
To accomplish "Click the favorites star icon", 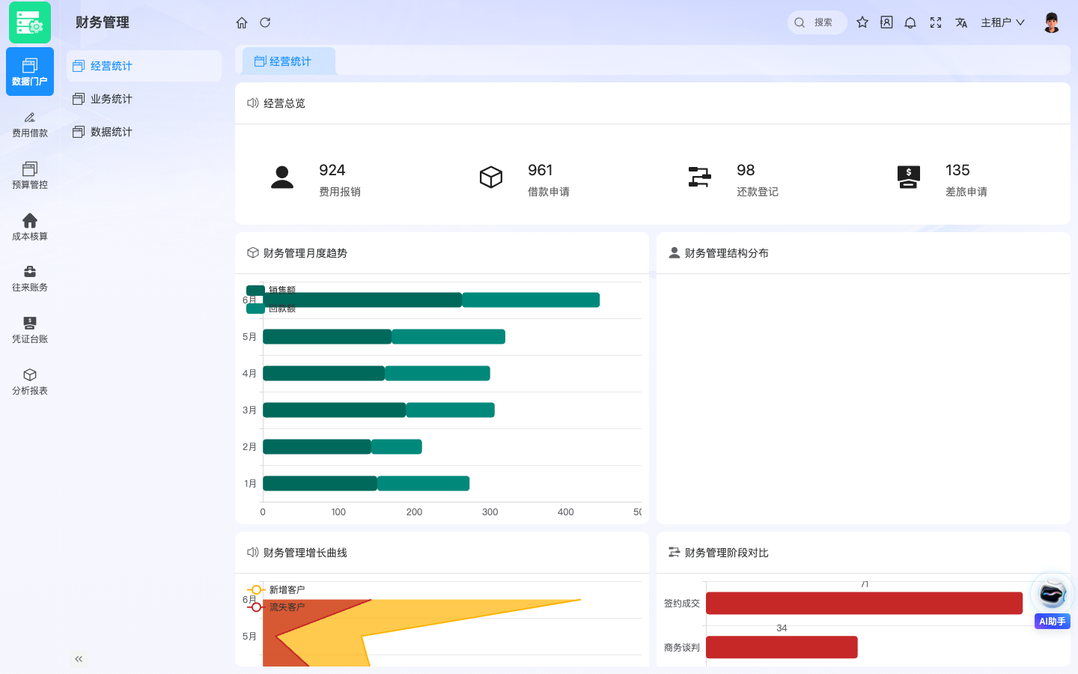I will click(x=862, y=22).
